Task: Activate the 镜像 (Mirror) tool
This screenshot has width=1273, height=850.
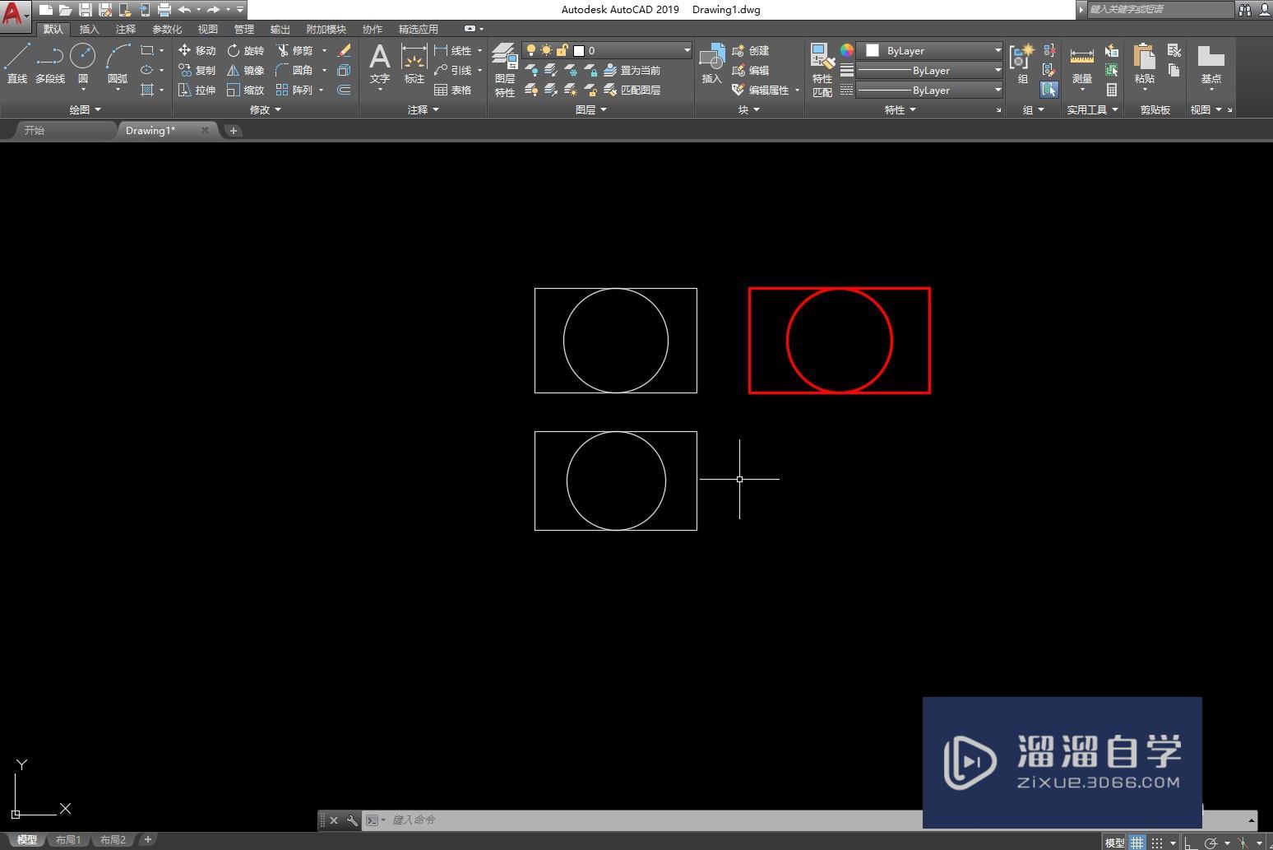Action: 246,71
